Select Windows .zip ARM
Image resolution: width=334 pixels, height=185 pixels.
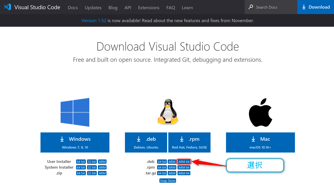(102, 173)
